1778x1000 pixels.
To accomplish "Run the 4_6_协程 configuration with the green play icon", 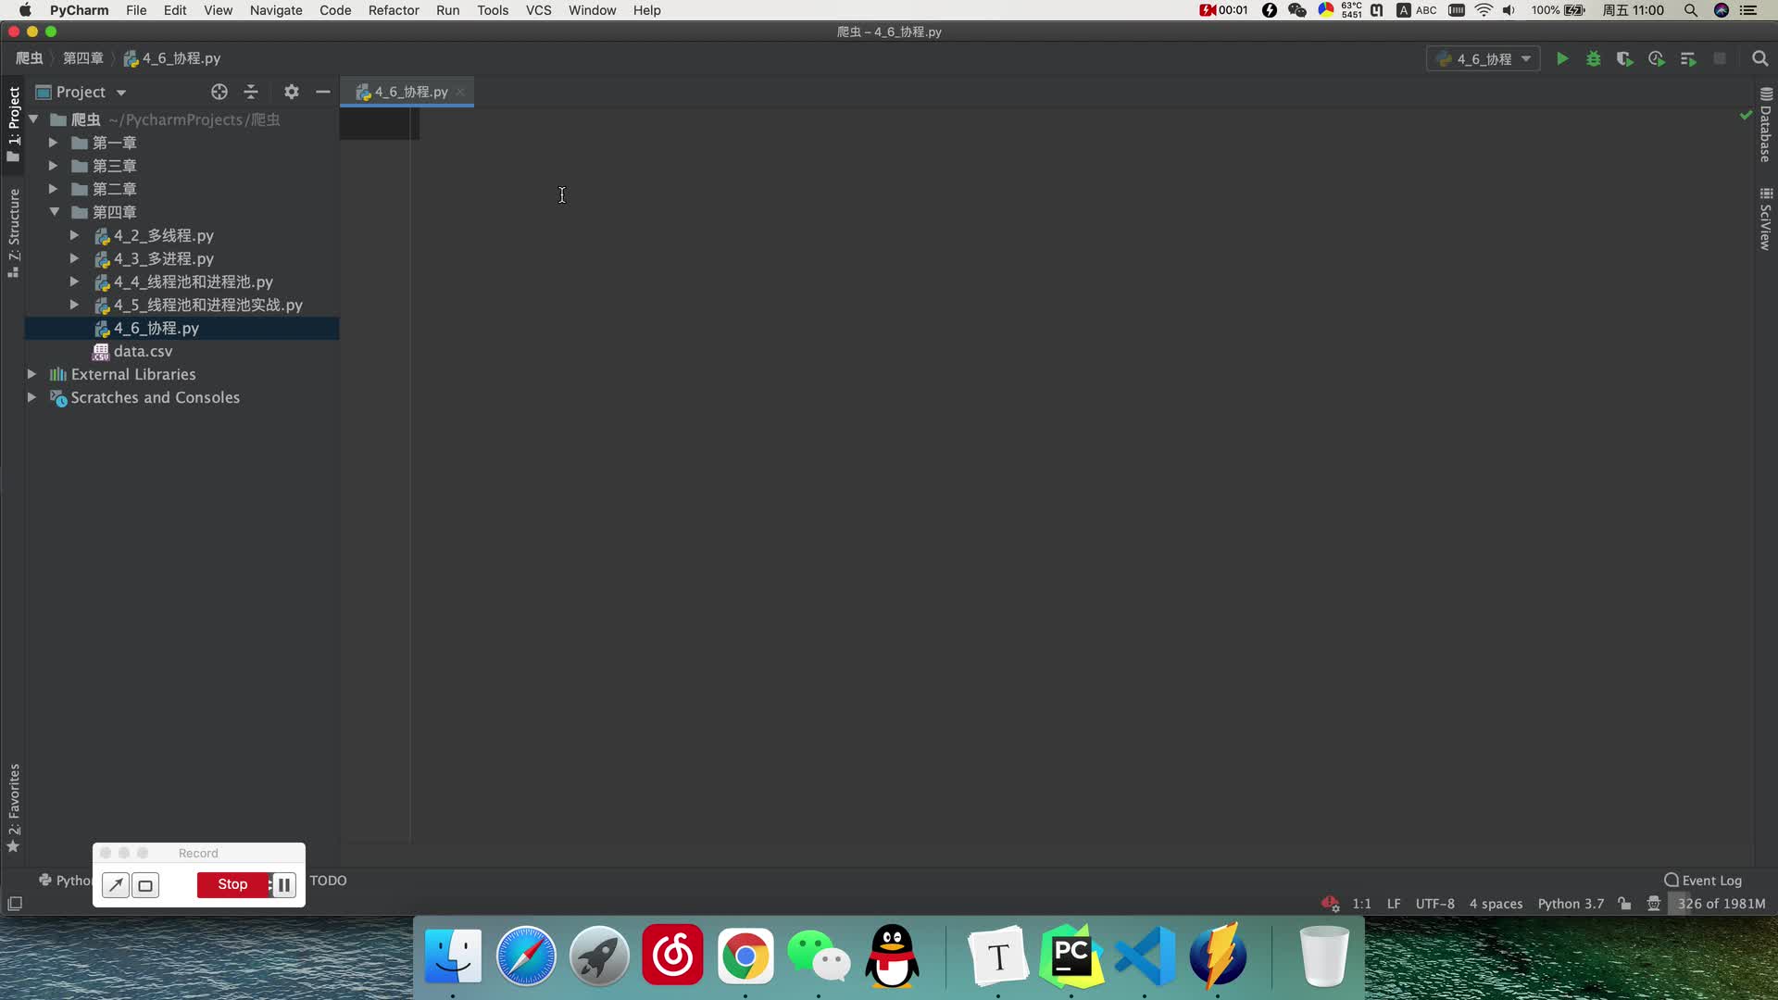I will point(1561,58).
